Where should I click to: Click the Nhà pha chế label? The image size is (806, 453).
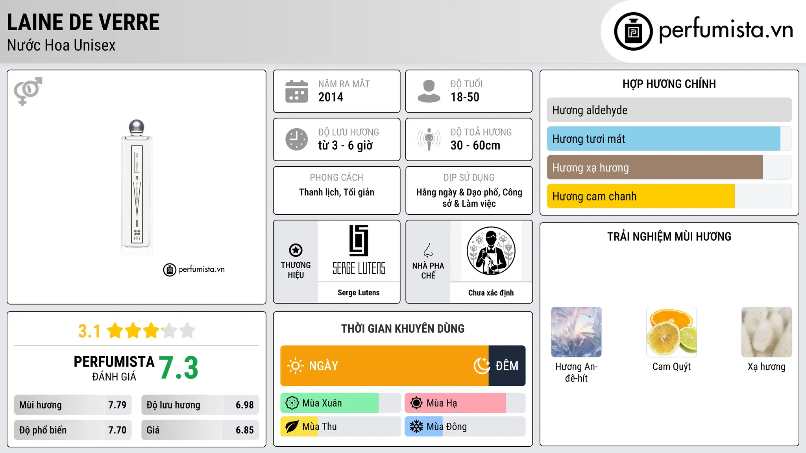[x=428, y=271]
